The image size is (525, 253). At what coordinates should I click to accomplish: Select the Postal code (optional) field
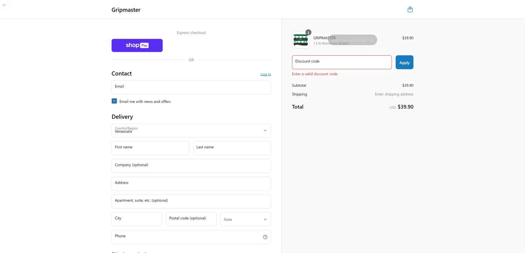click(x=191, y=219)
